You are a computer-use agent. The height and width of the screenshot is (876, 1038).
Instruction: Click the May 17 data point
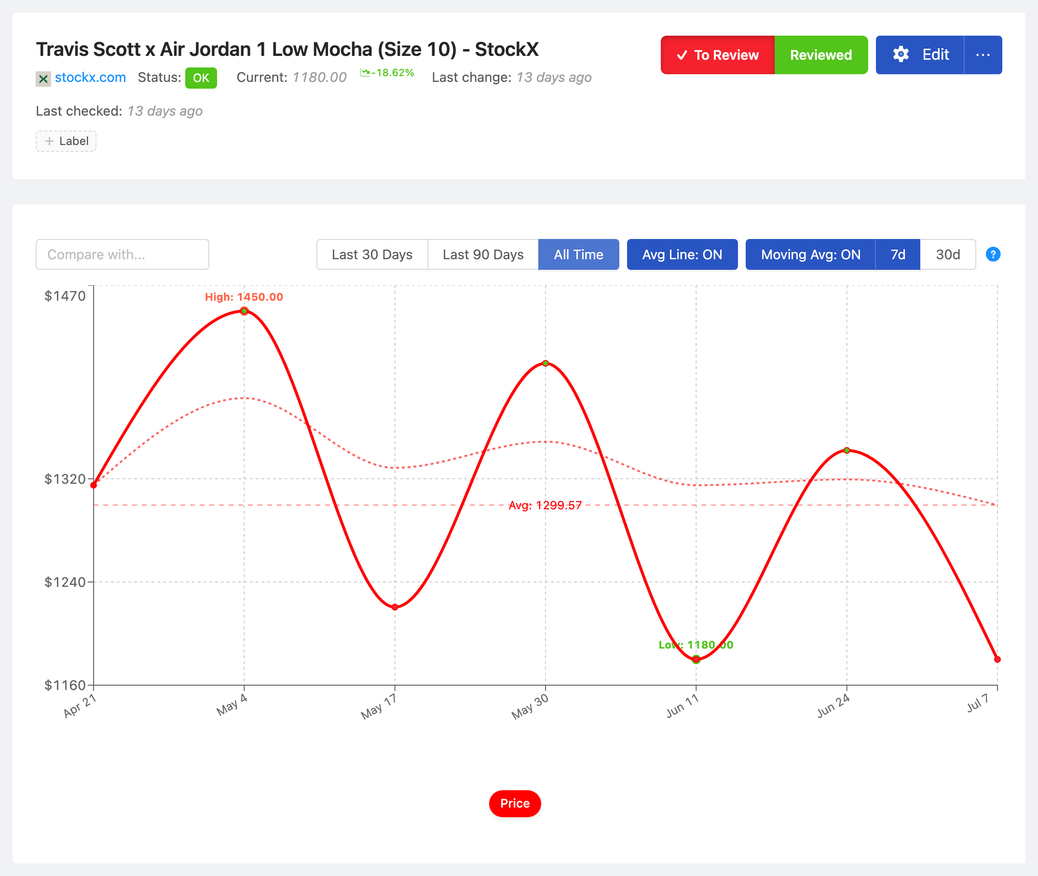tap(395, 607)
